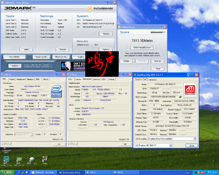Click OK in the left CPU-Z window
Viewport: 219px width, 175px height.
pos(59,144)
